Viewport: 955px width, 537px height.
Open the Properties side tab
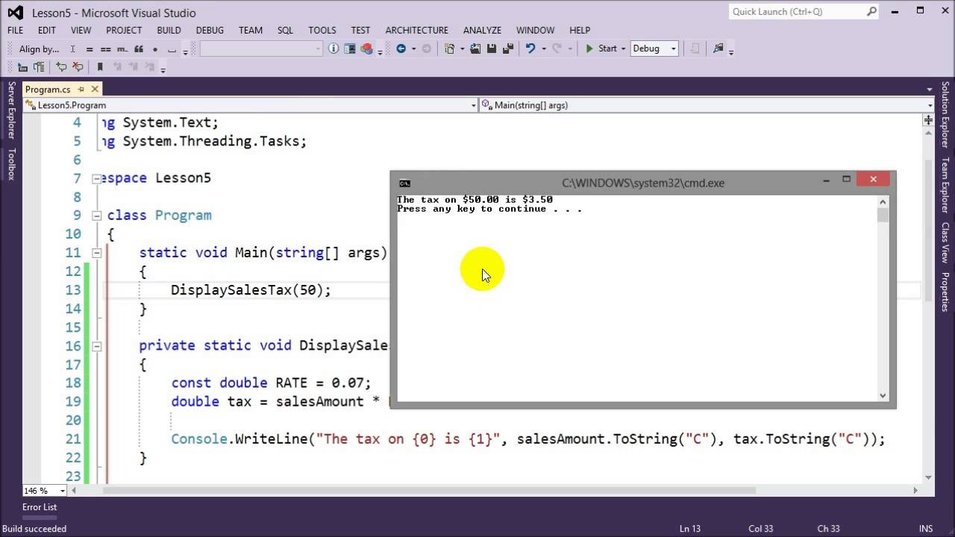click(x=945, y=292)
